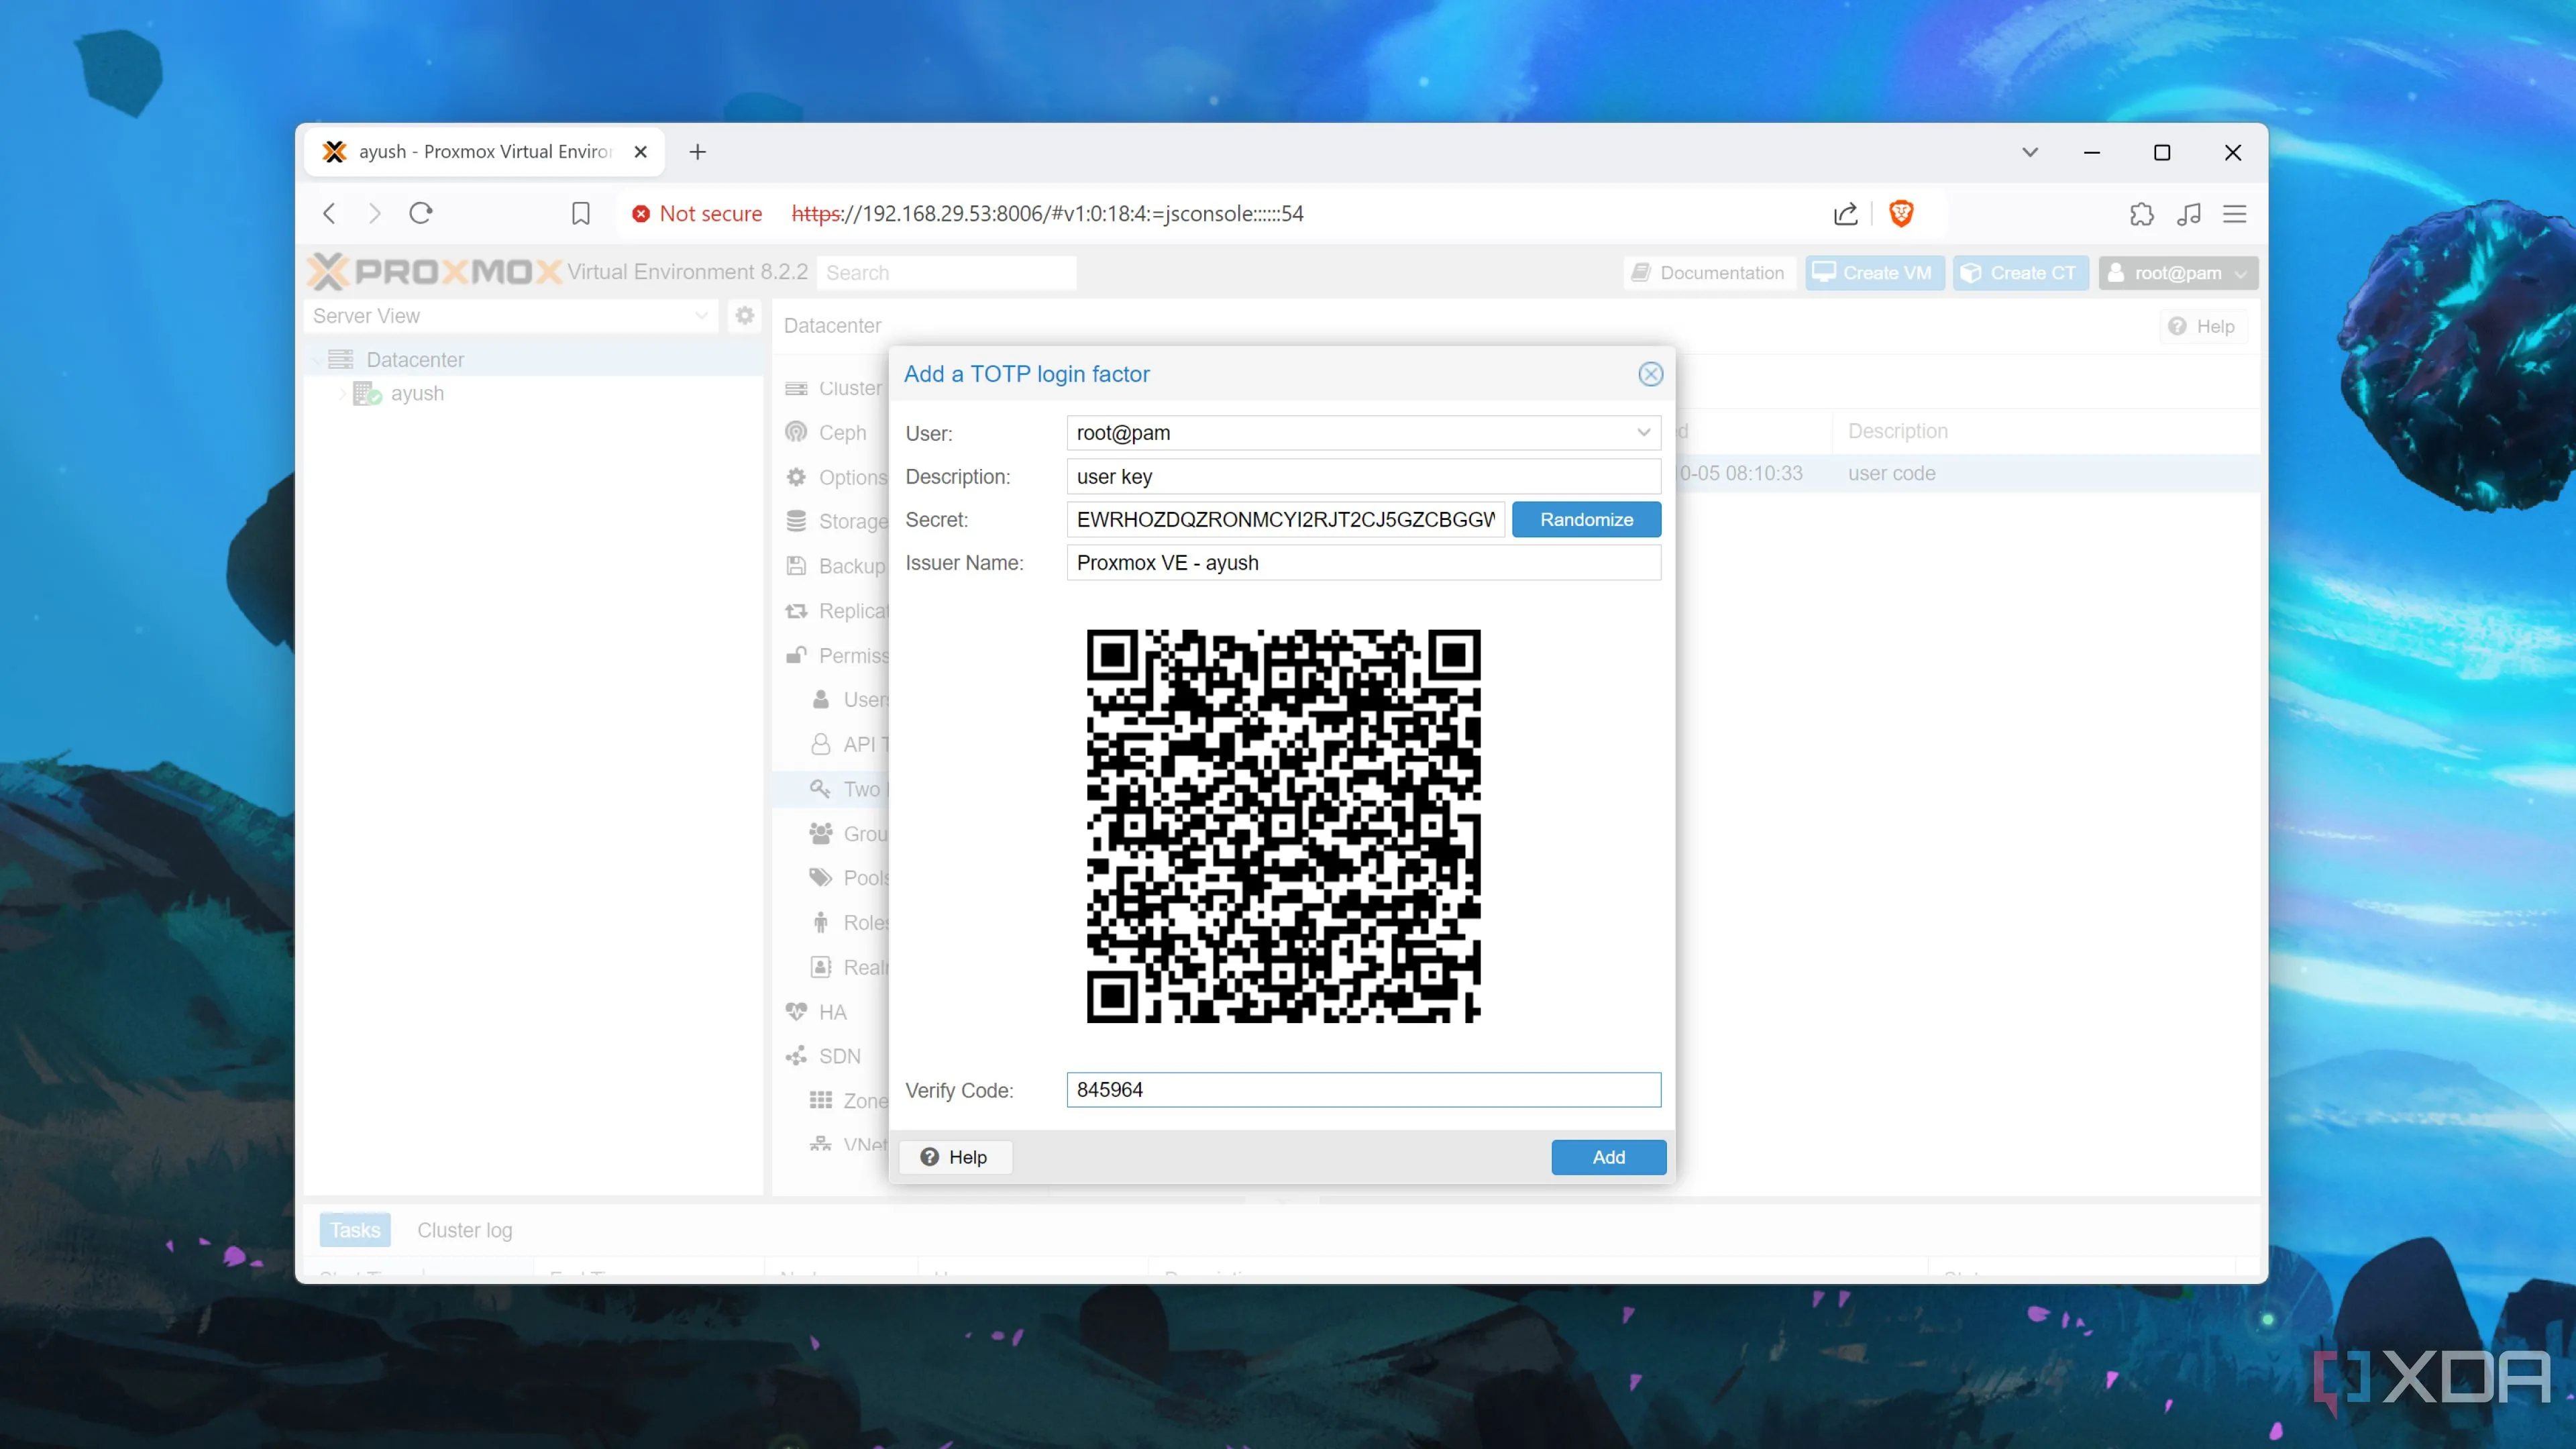Viewport: 2576px width, 1449px height.
Task: Click the Add button in dialog
Action: [x=1607, y=1157]
